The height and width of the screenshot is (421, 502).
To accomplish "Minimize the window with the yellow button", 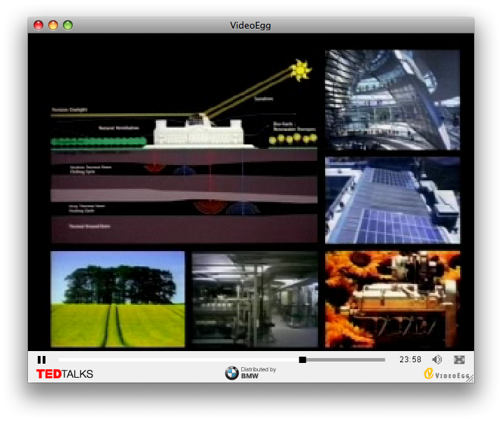I will [53, 25].
